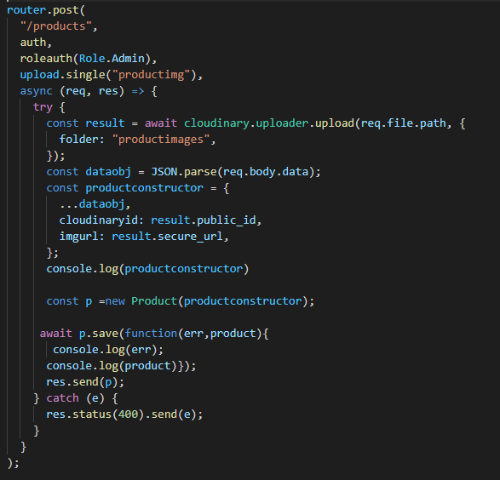The image size is (500, 480).
Task: Click the "async" keyword
Action: [x=36, y=91]
